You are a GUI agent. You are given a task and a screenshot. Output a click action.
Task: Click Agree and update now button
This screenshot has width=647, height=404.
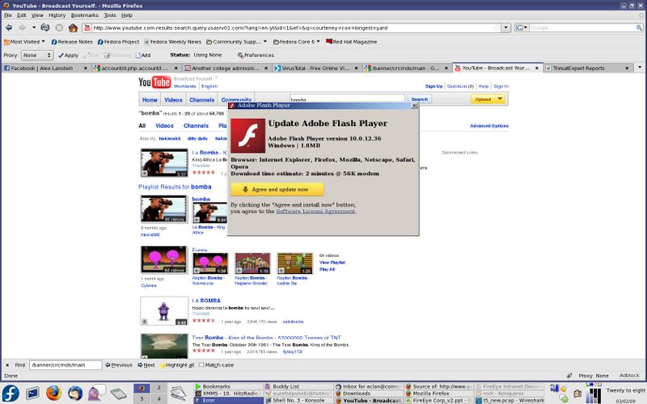[277, 189]
